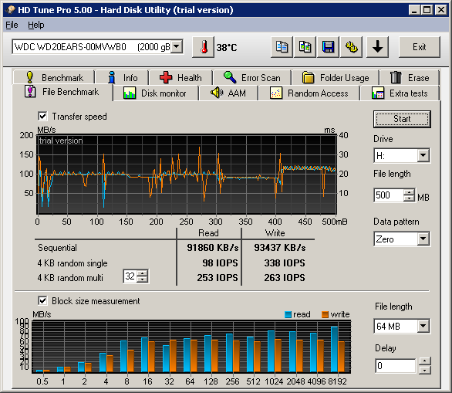Expand the Drive H: dropdown
This screenshot has width=452, height=393.
pyautogui.click(x=423, y=155)
